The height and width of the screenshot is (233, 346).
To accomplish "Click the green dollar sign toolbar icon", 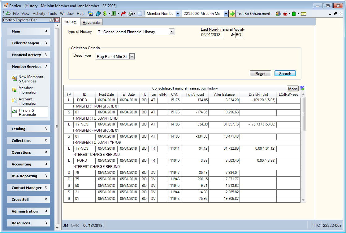I will [x=105, y=14].
